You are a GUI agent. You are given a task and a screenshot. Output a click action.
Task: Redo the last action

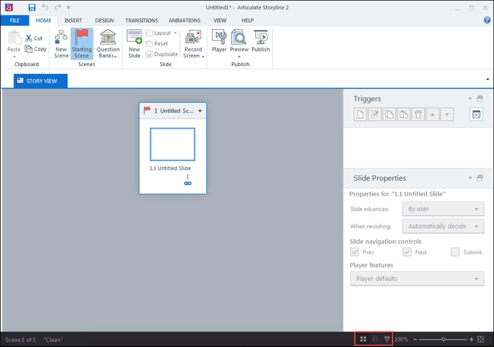58,7
